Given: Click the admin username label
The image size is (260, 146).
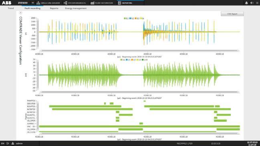Looking at the screenshot, I should [19, 144].
